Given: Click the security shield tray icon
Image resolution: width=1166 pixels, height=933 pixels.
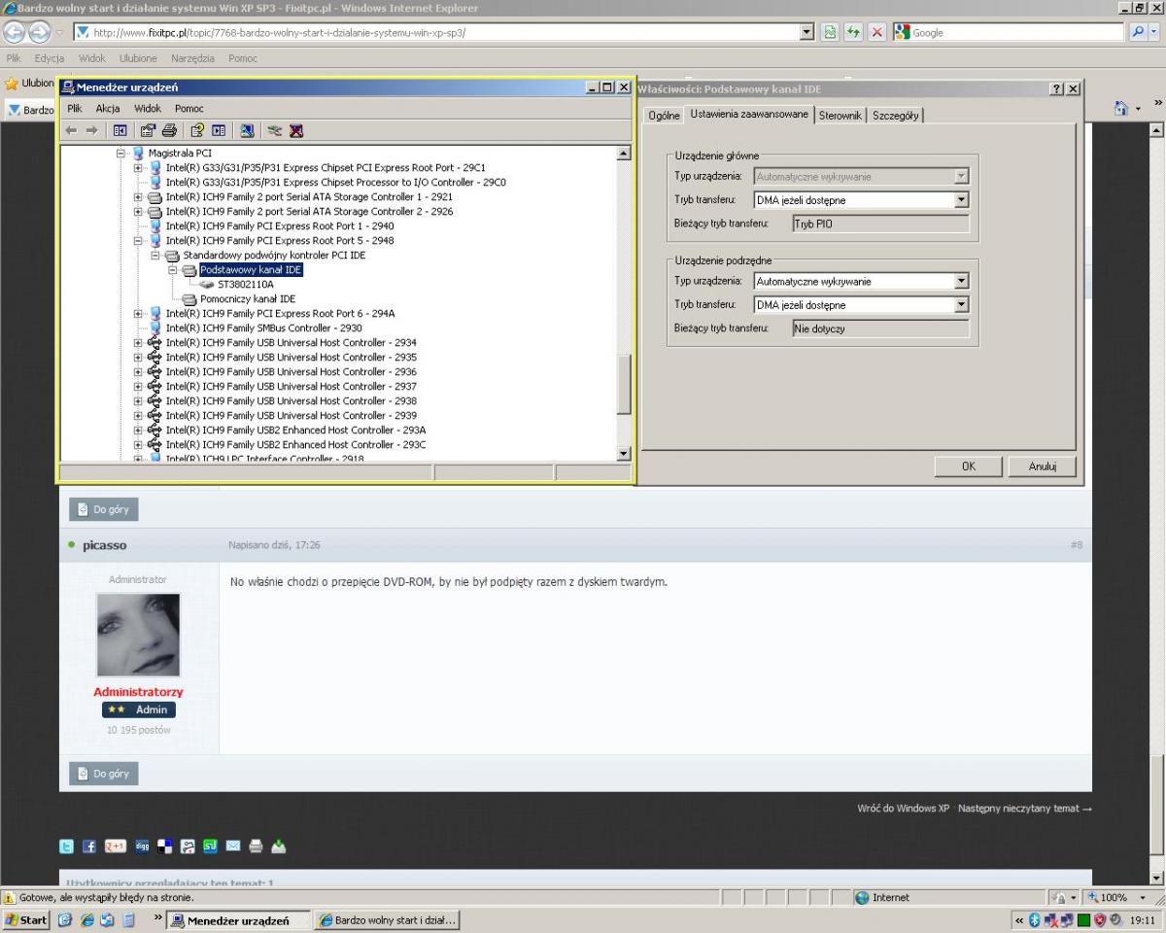Looking at the screenshot, I should point(1101,920).
